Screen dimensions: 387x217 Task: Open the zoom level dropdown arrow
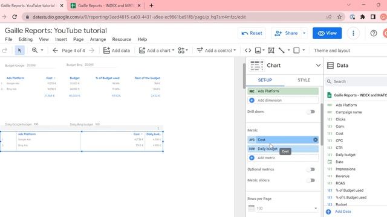click(42, 50)
